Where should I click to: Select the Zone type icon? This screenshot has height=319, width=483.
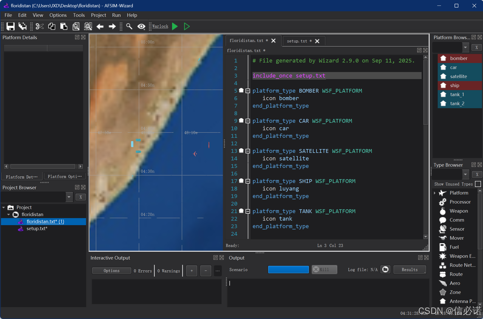(442, 292)
